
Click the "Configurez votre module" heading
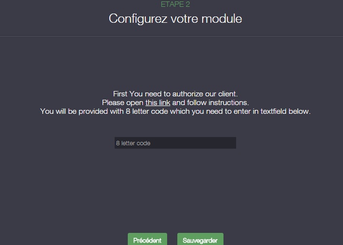pos(175,19)
